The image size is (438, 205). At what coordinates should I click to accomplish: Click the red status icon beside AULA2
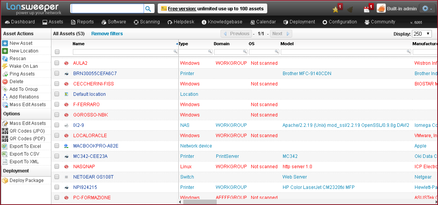tap(66, 63)
